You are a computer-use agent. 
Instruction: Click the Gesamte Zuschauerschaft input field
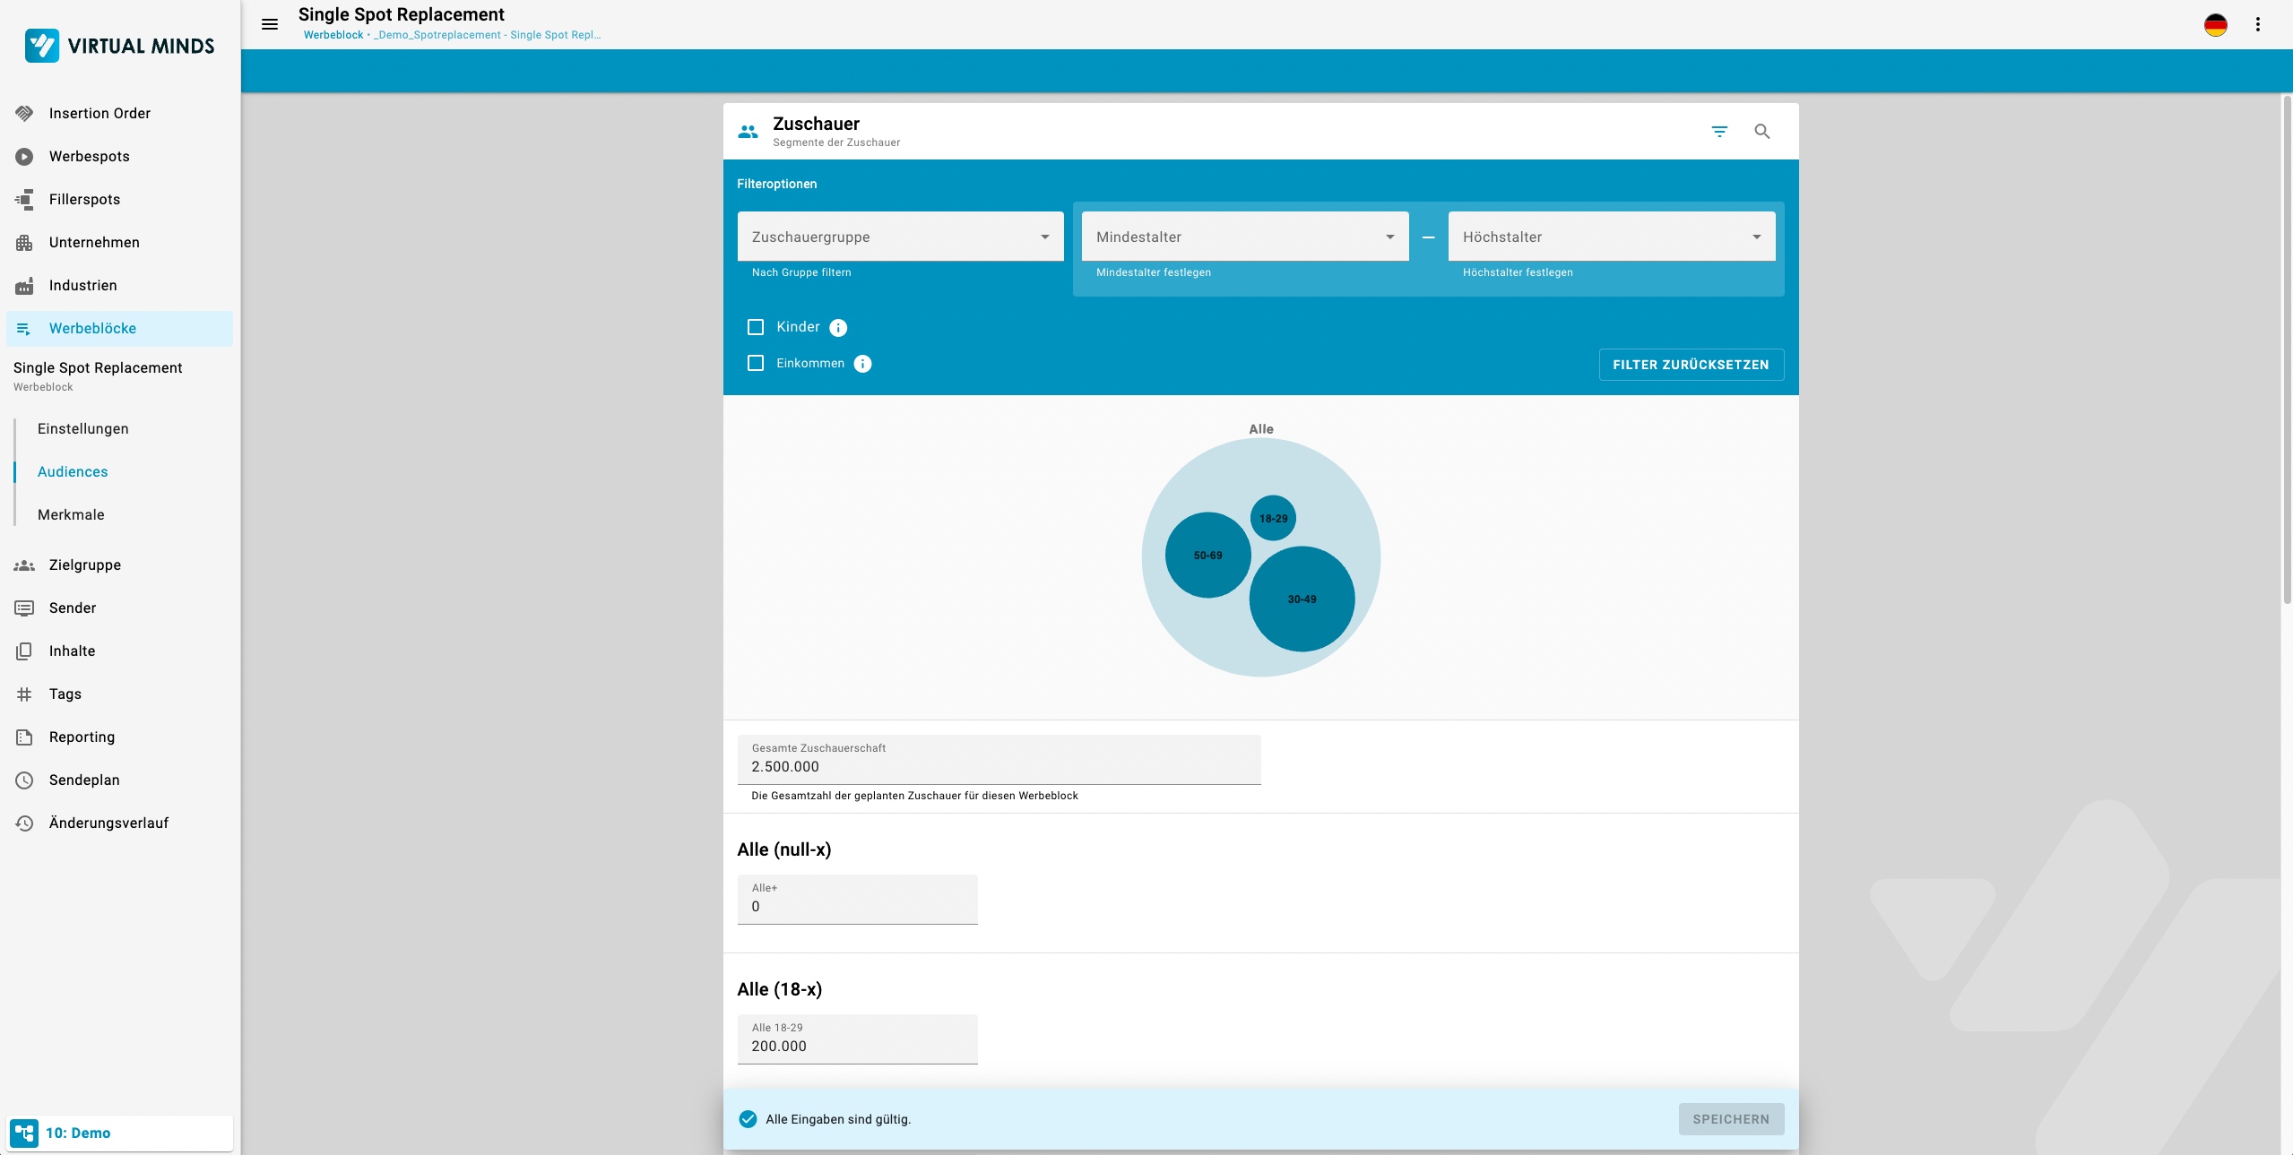(998, 767)
